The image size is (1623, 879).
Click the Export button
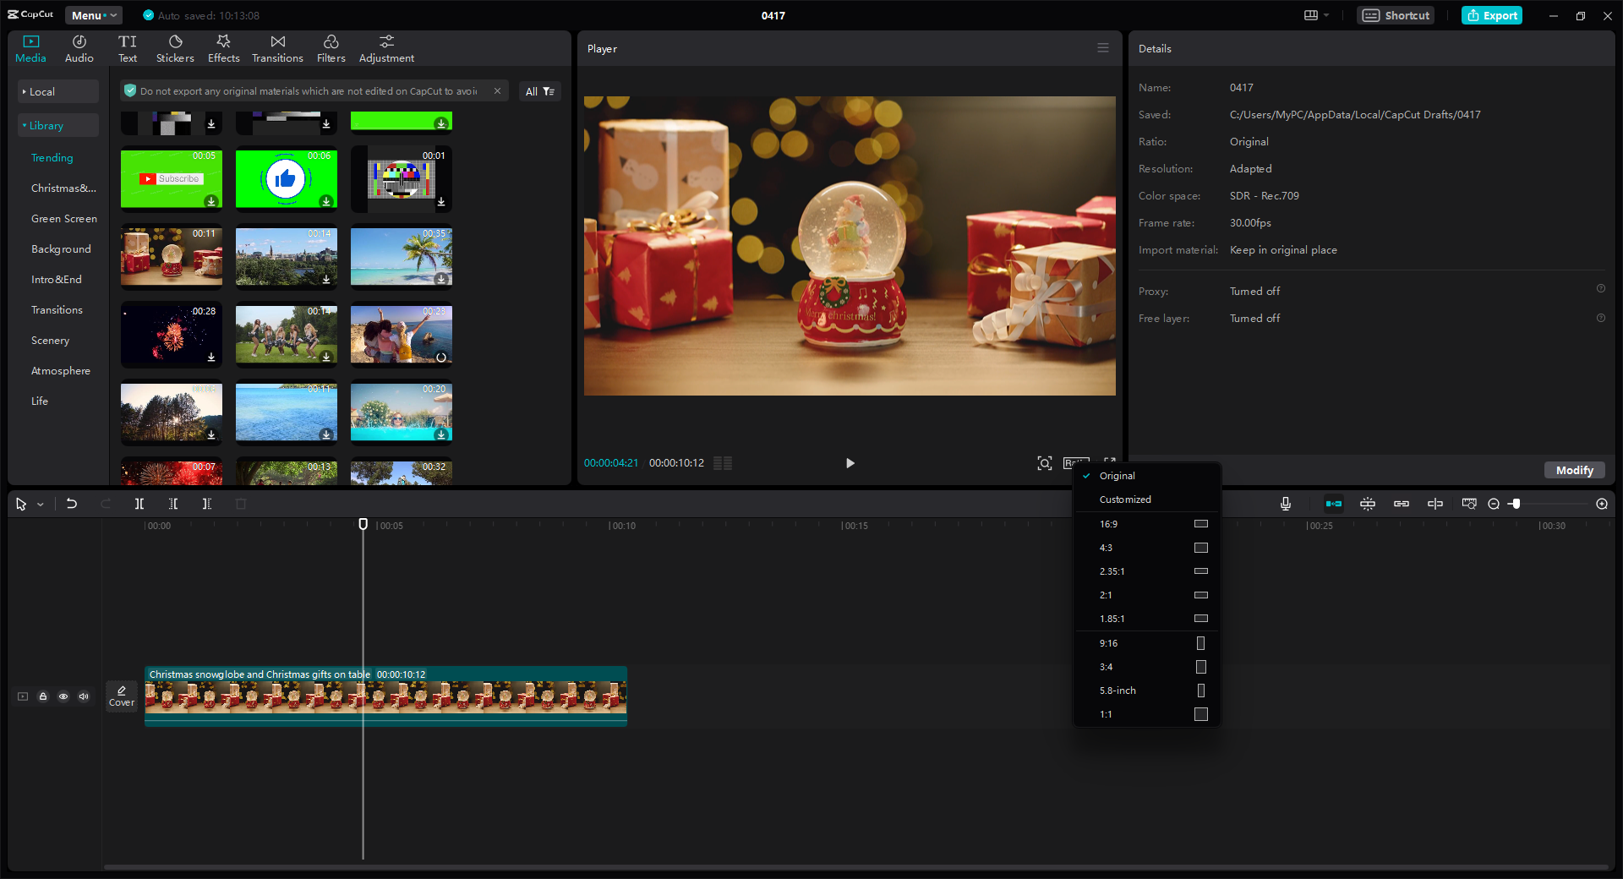click(x=1491, y=15)
